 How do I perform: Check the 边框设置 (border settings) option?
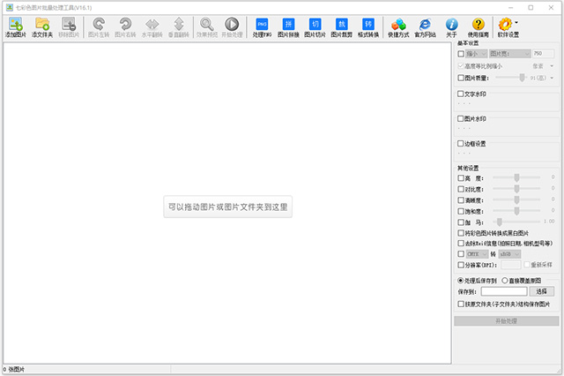pos(460,142)
